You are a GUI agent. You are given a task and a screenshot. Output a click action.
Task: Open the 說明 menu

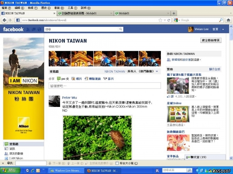86,8
